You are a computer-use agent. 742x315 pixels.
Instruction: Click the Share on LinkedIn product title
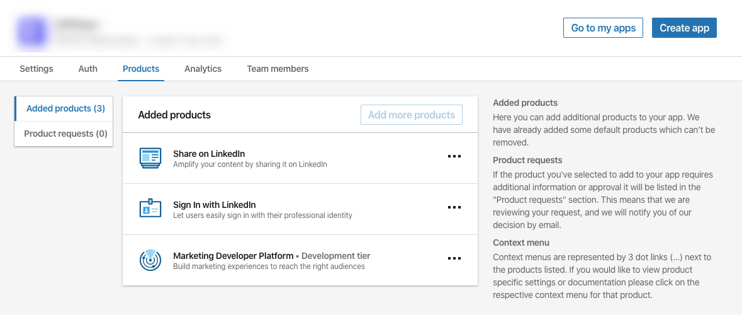pyautogui.click(x=209, y=154)
